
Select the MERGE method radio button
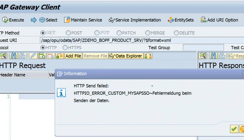[x=148, y=33]
